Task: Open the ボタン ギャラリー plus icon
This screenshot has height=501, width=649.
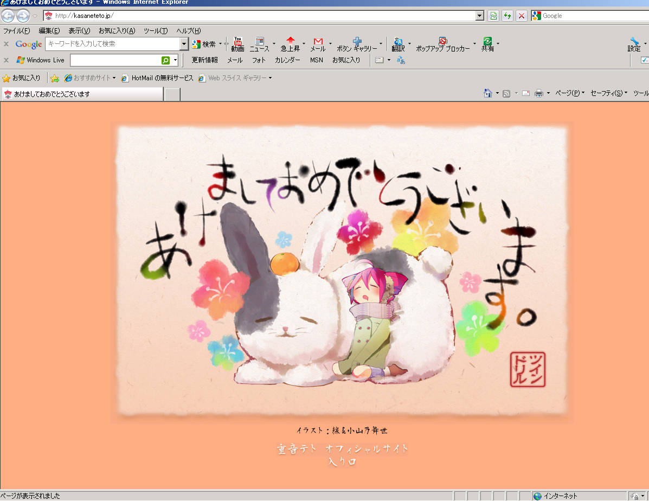Action: [x=357, y=44]
